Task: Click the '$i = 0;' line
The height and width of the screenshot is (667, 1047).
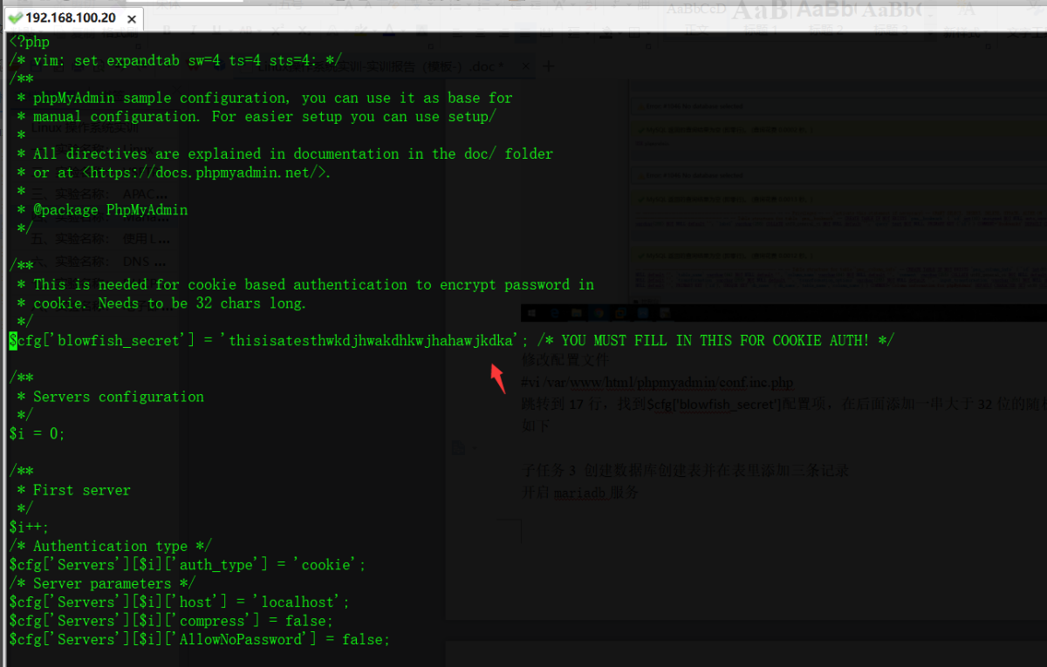Action: pos(37,433)
